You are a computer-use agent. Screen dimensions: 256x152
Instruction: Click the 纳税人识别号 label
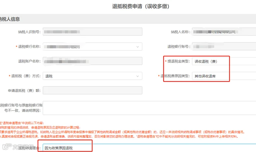click(x=29, y=32)
